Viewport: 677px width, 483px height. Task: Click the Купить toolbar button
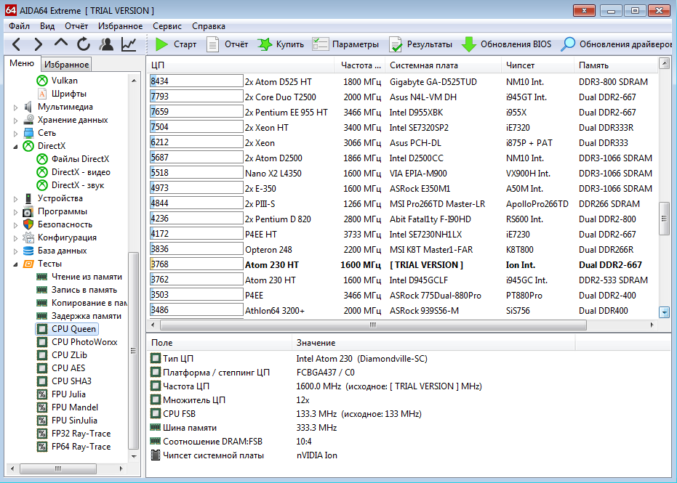[x=281, y=44]
